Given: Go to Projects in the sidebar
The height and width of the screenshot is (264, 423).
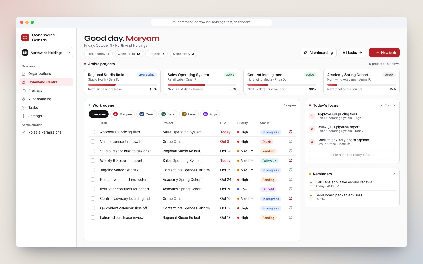Looking at the screenshot, I should (46, 91).
